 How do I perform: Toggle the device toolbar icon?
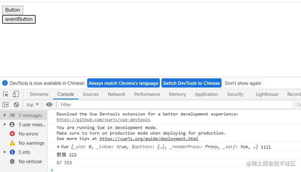[16, 94]
